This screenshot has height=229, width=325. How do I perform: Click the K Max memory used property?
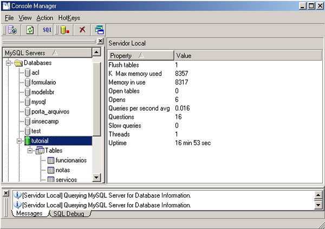click(135, 74)
